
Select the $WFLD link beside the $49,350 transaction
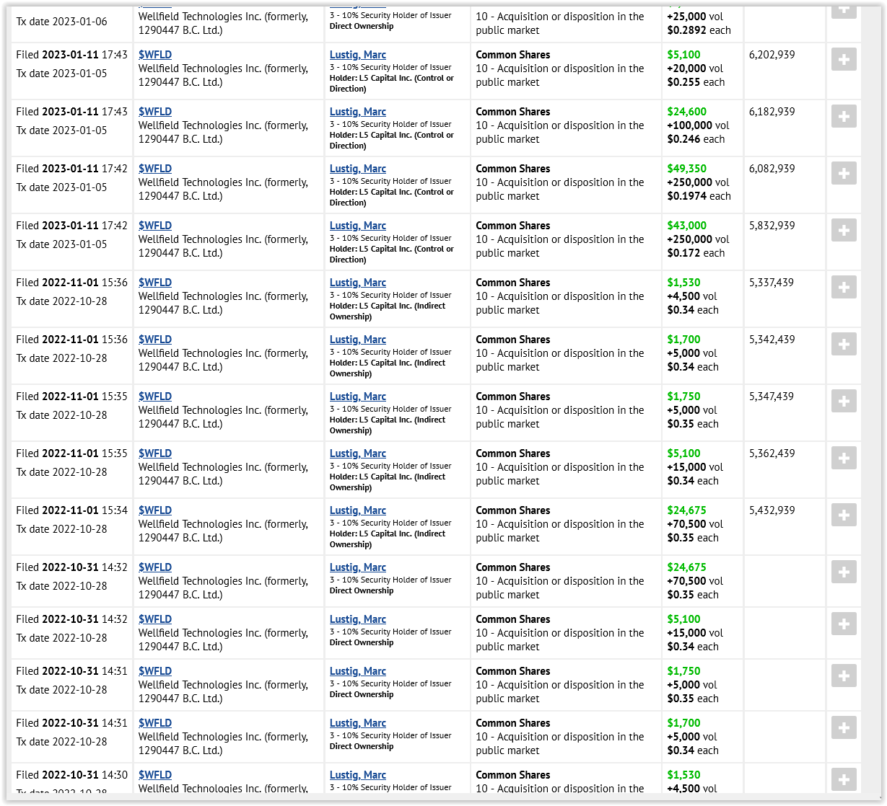click(155, 168)
